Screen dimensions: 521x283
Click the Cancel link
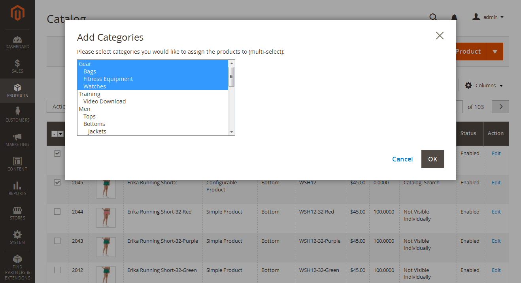(x=402, y=159)
